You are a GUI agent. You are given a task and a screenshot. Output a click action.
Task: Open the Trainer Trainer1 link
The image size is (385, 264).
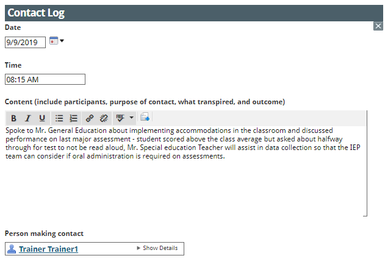tap(48, 249)
